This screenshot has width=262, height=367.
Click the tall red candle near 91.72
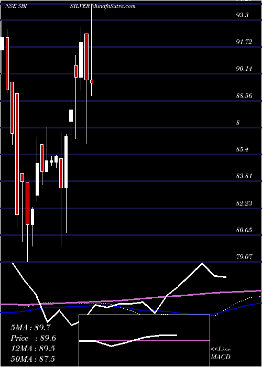[86, 57]
